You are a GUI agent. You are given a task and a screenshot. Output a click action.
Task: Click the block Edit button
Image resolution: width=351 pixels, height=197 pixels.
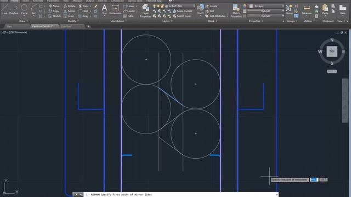coord(210,11)
